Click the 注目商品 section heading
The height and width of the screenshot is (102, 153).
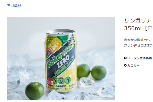click(x=14, y=5)
